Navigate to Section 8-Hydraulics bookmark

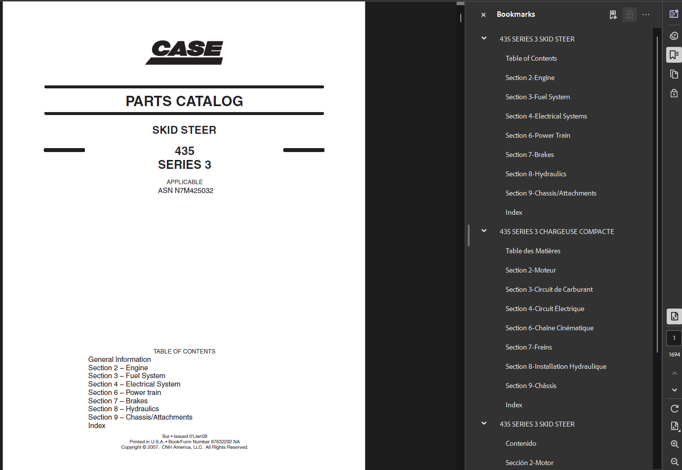pyautogui.click(x=536, y=174)
